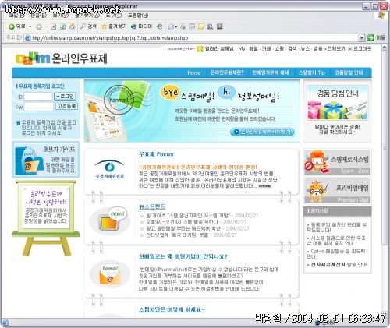Open the 즐겨찾기(A) menu
This screenshot has height=328, width=390.
[x=87, y=16]
